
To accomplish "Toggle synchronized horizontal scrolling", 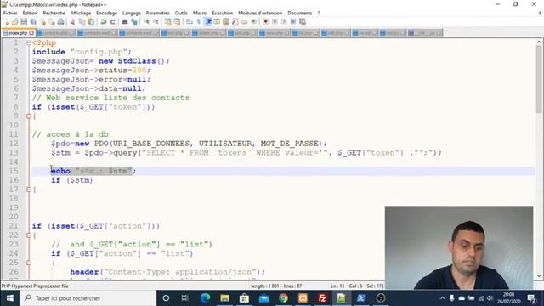I will (x=178, y=22).
